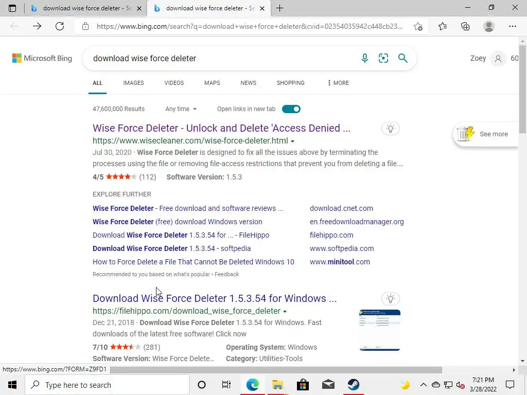Switch to the SHOPPING tab

tap(291, 83)
